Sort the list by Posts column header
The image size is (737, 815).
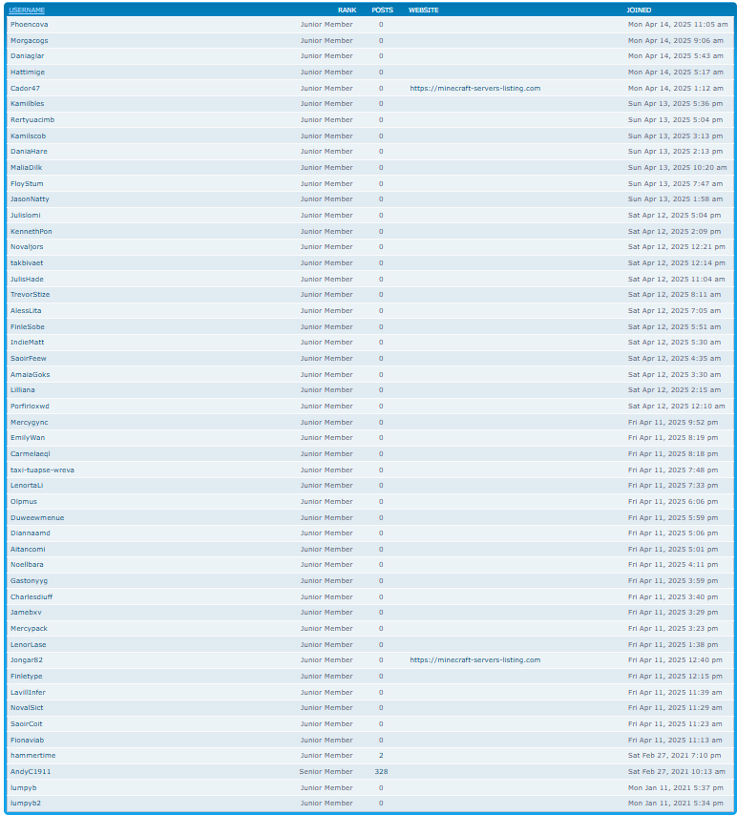382,10
